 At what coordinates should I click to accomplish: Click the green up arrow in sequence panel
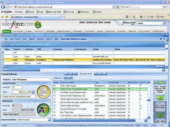160,83
